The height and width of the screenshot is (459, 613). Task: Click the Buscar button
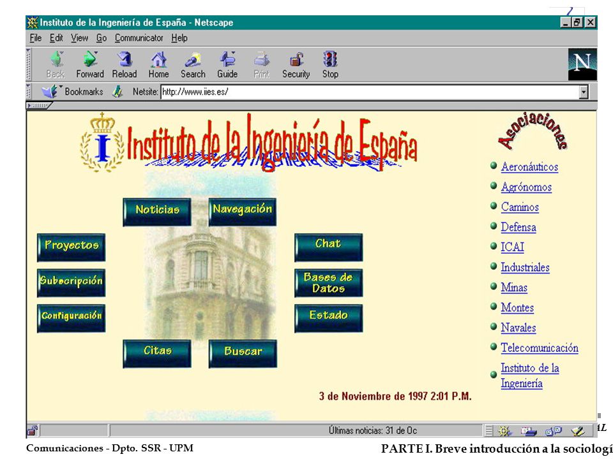[x=243, y=354]
